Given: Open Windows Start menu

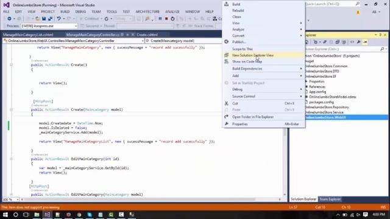Looking at the screenshot, I should tap(5, 215).
